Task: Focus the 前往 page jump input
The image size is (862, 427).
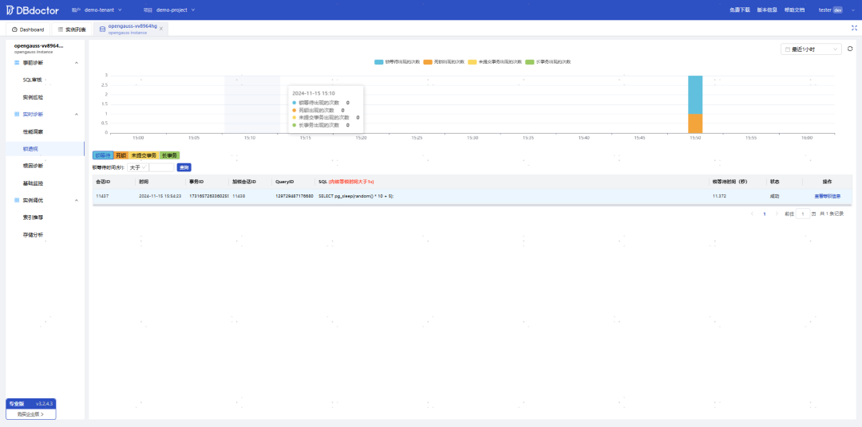Action: 803,213
